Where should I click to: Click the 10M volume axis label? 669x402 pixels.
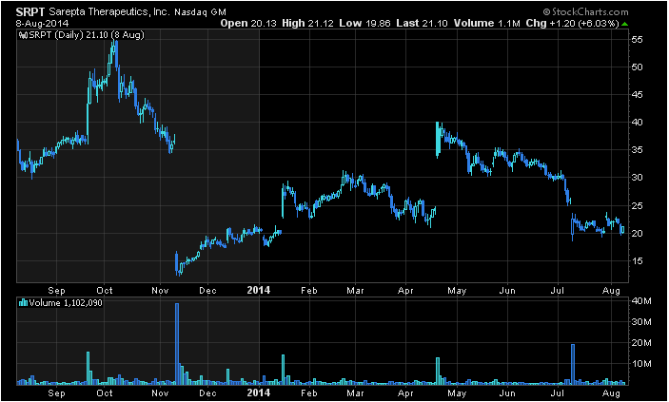pyautogui.click(x=641, y=364)
